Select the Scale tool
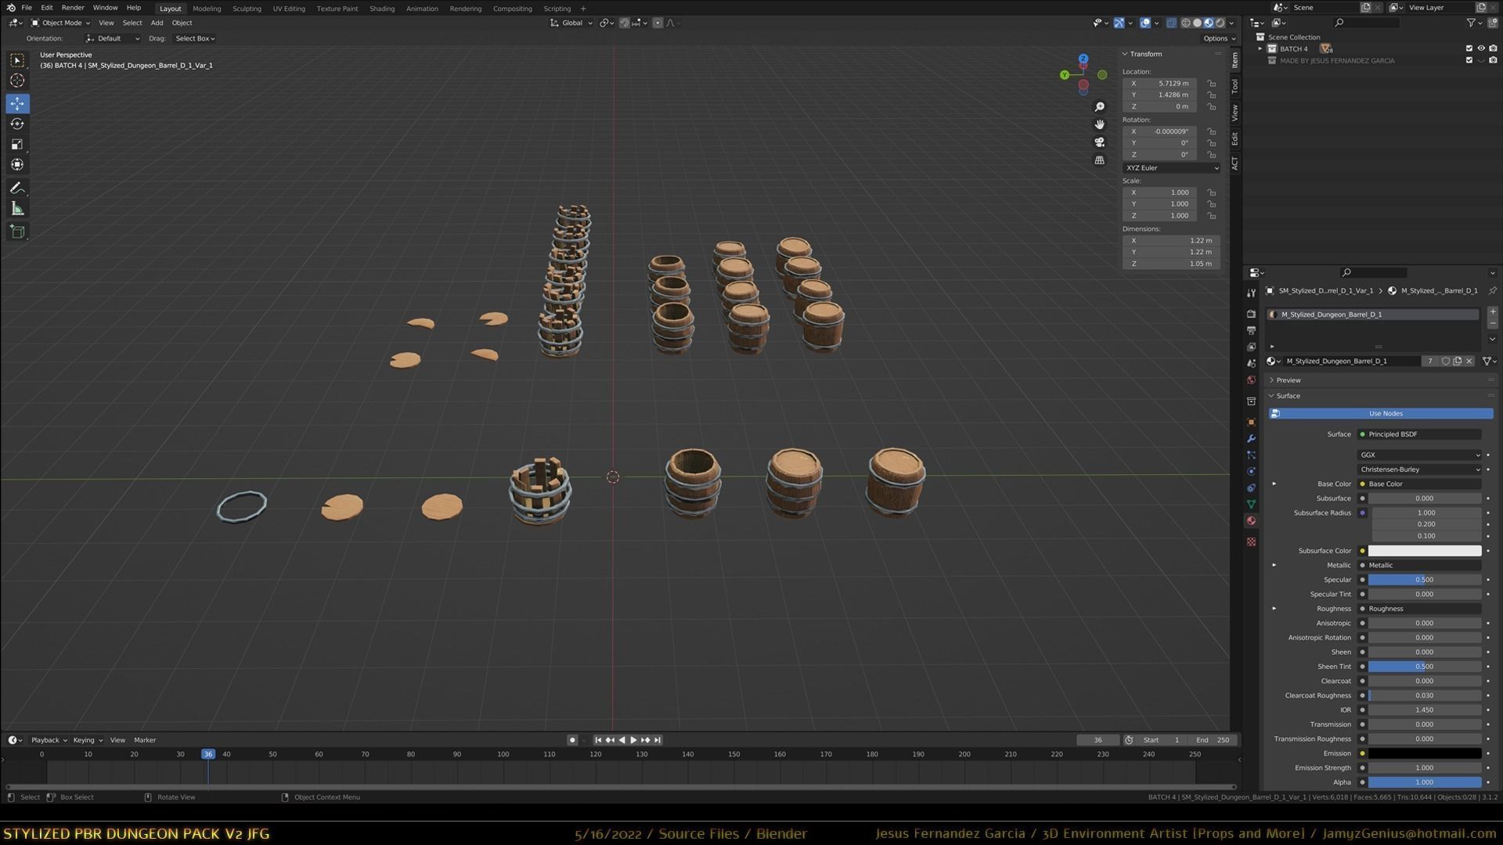The width and height of the screenshot is (1503, 845). click(17, 144)
